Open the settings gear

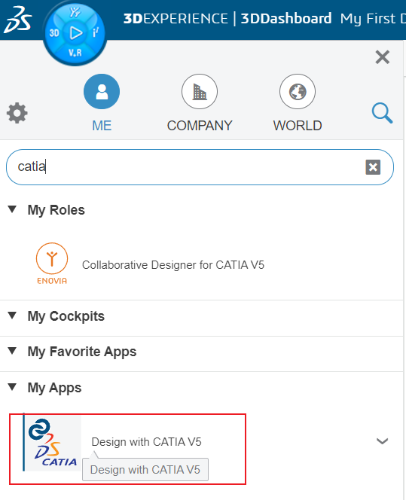point(17,113)
